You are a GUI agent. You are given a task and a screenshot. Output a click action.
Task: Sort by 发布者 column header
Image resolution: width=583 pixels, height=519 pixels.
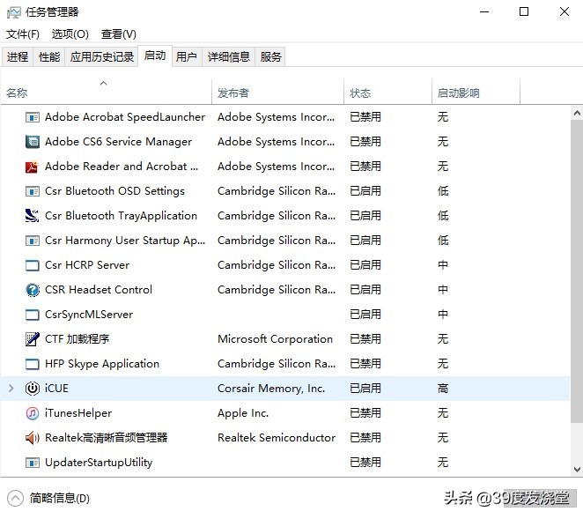(277, 92)
